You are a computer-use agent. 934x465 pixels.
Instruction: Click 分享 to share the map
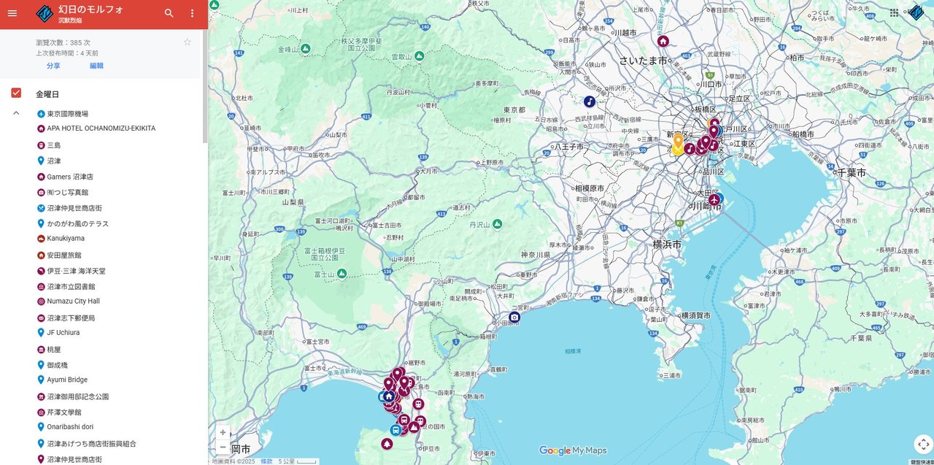pyautogui.click(x=53, y=66)
